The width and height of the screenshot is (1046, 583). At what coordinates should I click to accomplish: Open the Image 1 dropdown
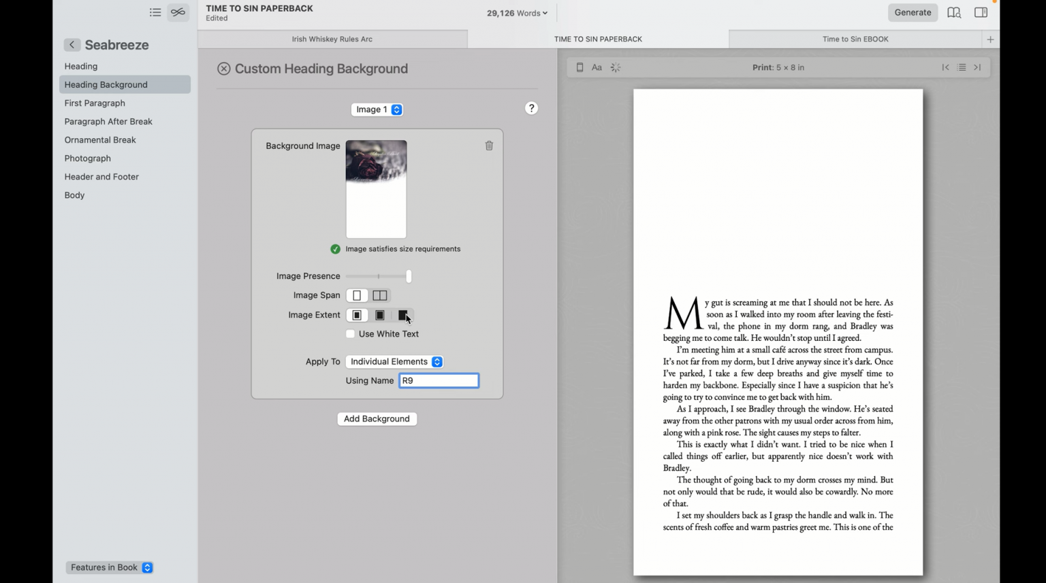(377, 109)
